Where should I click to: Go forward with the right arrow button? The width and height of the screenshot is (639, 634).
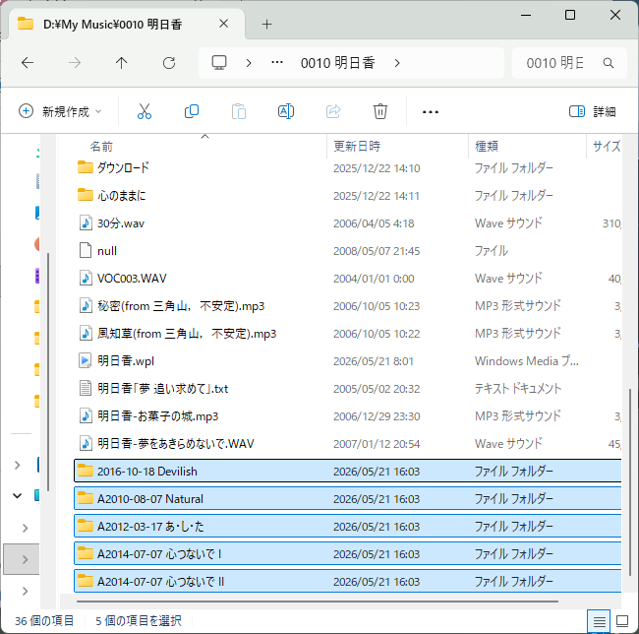click(x=75, y=63)
